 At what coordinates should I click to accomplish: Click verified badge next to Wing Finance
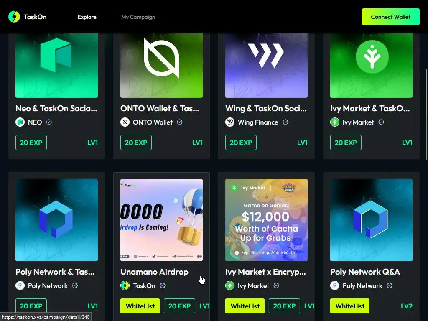click(x=285, y=122)
